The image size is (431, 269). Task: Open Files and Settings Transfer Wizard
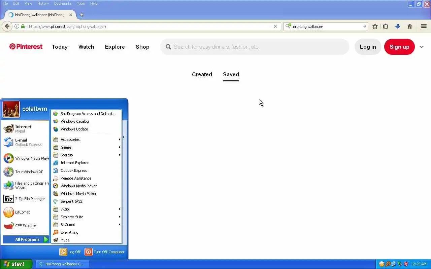(x=26, y=185)
